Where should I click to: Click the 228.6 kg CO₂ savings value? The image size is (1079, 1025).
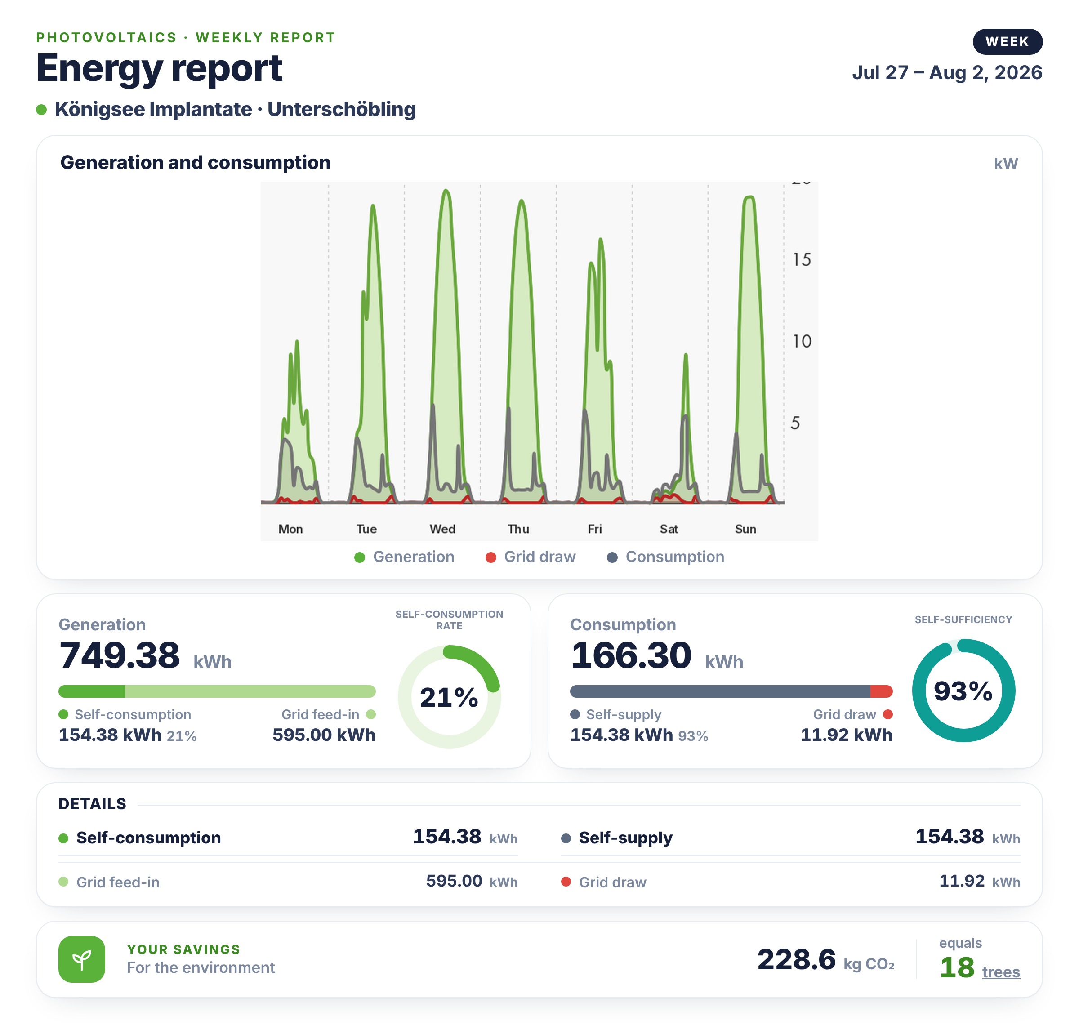825,960
